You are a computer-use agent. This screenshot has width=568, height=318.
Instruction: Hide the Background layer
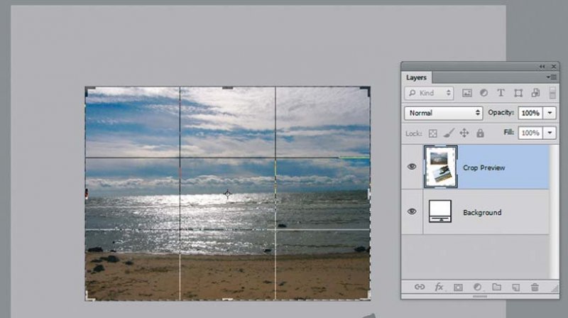(x=412, y=212)
